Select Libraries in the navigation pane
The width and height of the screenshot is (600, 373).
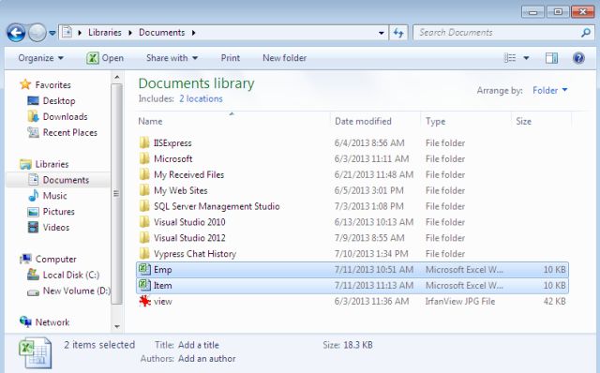tap(52, 164)
